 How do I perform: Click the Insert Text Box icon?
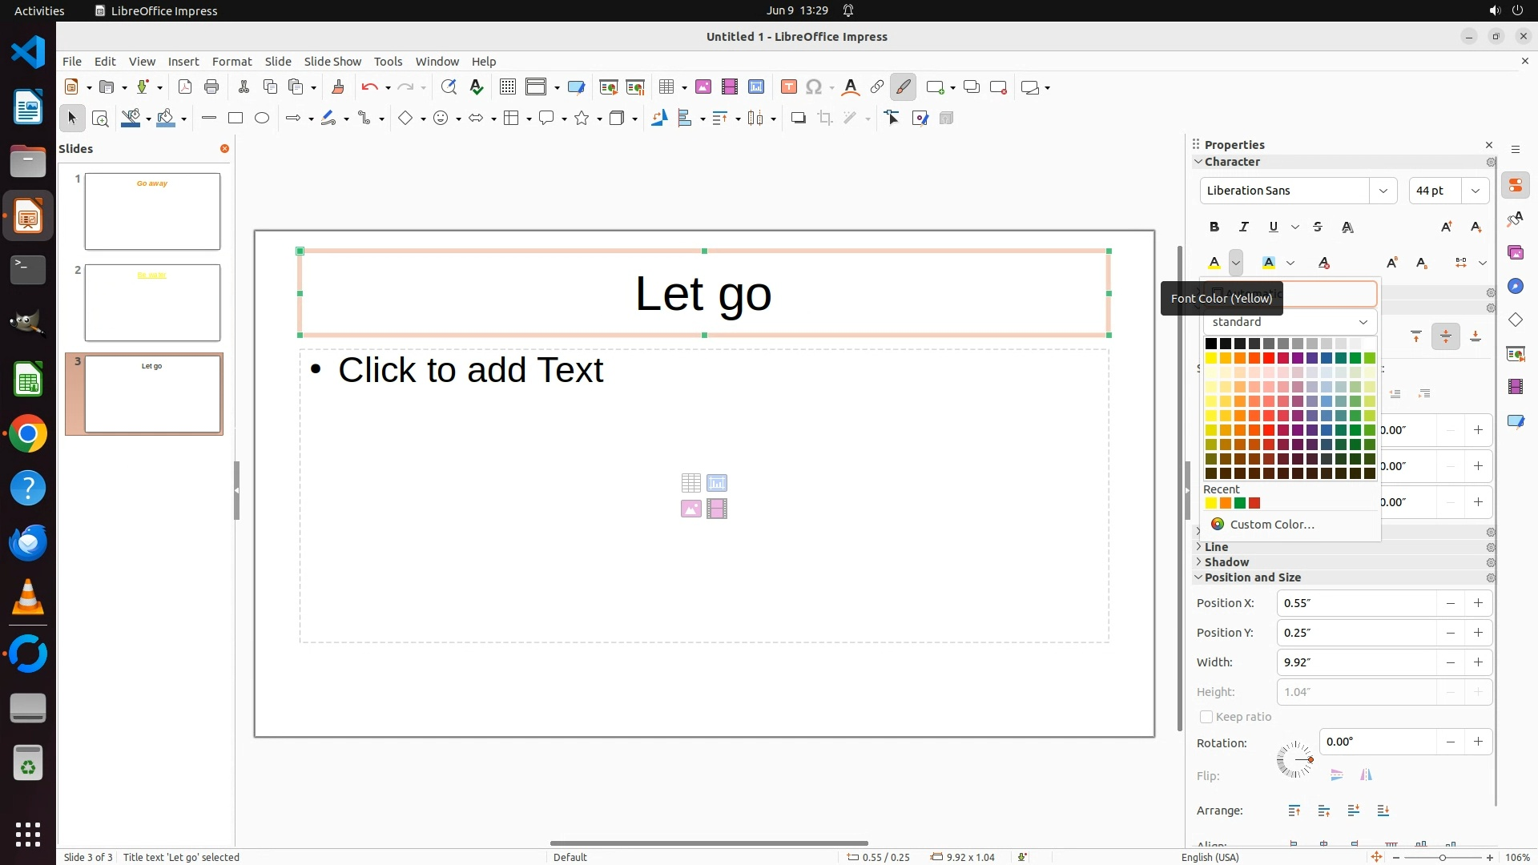788,87
